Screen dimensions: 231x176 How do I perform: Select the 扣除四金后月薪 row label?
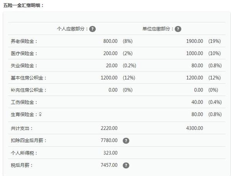(28, 140)
